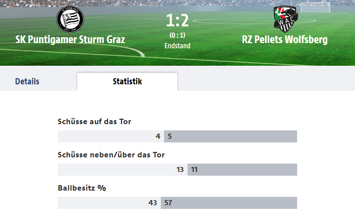355x214 pixels.
Task: Click the "Schüsse neben/über das Tor" heading
Action: coord(111,155)
